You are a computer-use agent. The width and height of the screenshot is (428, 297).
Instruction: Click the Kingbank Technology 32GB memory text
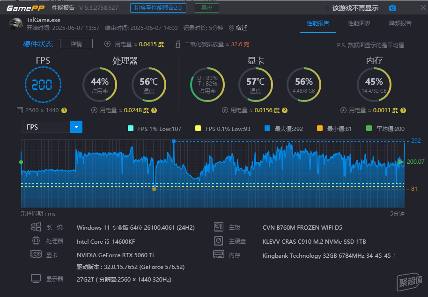pos(329,255)
